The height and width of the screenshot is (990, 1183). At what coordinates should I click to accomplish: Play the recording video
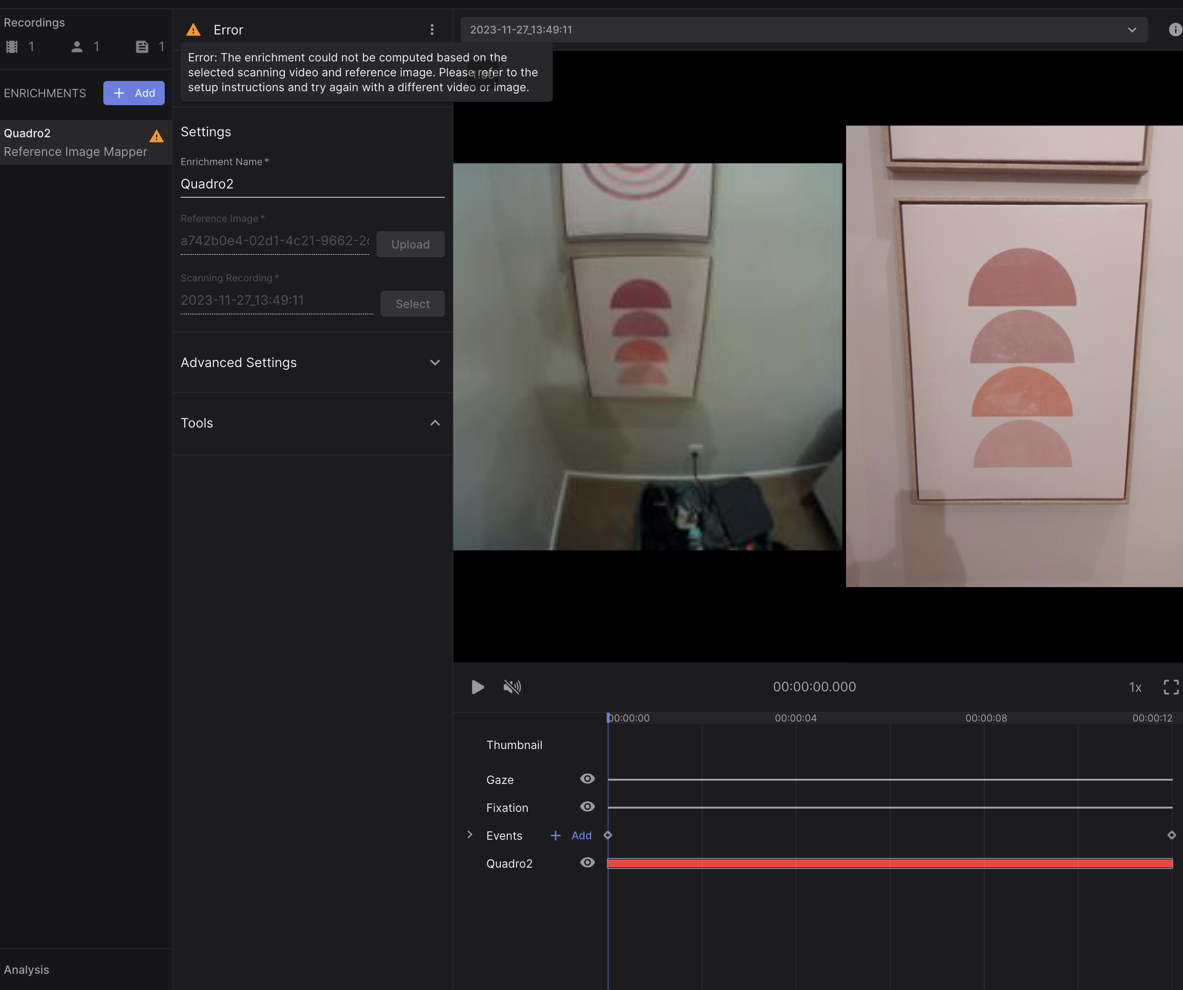(477, 687)
